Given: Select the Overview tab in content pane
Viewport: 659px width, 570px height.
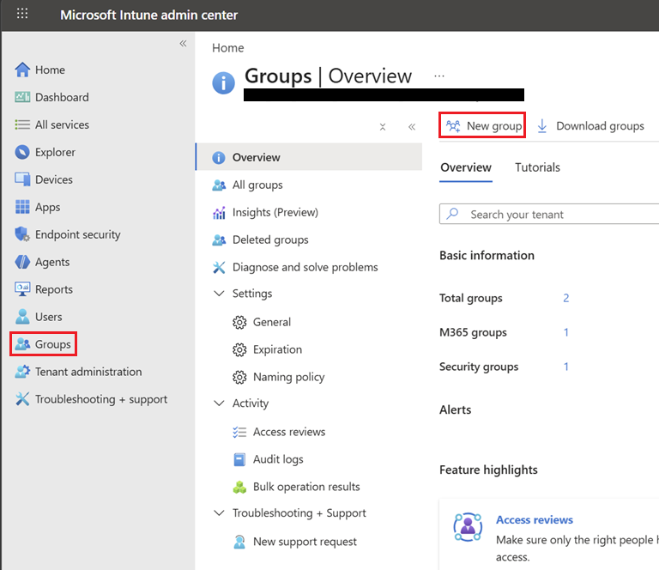Looking at the screenshot, I should point(466,167).
